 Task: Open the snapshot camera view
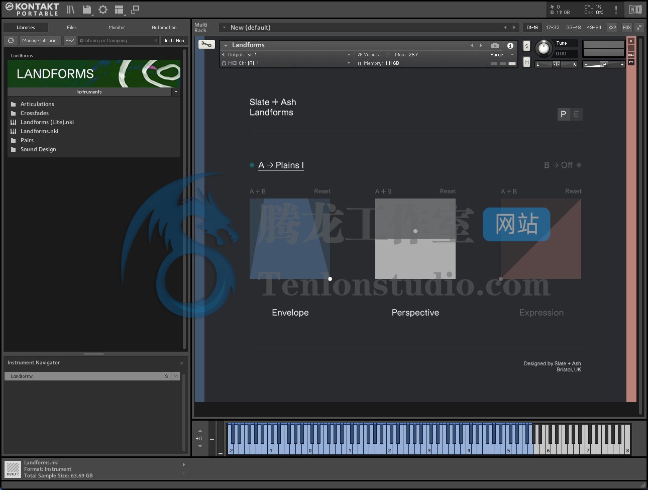495,45
